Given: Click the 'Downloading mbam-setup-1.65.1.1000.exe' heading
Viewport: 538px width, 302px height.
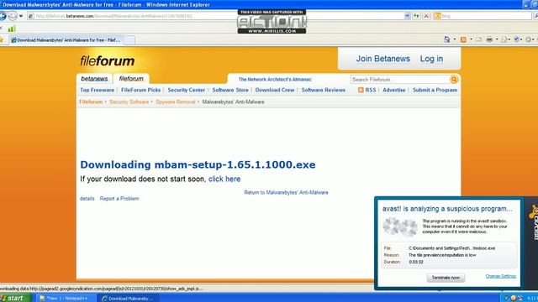Looking at the screenshot, I should coord(198,164).
